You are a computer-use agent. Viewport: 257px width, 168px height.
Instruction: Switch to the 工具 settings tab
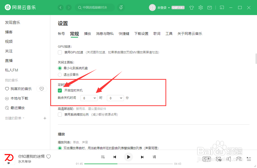169,34
